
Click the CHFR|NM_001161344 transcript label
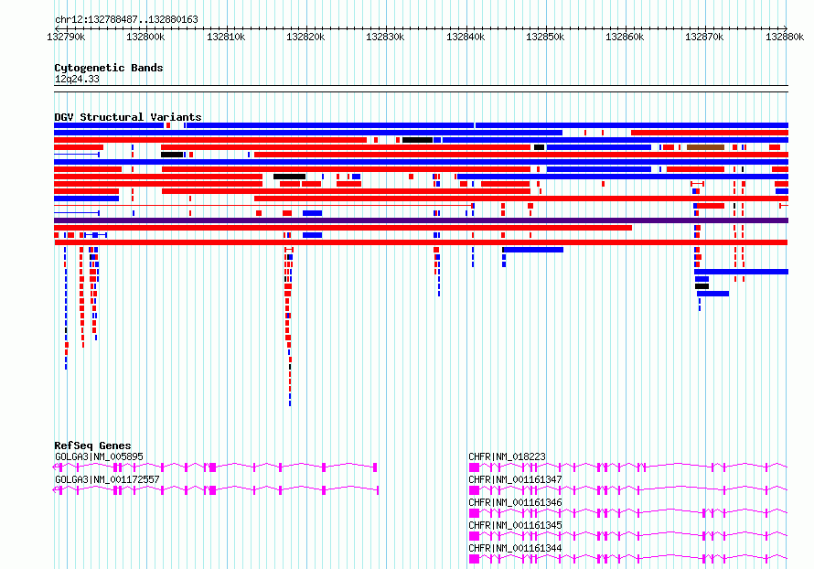(515, 548)
